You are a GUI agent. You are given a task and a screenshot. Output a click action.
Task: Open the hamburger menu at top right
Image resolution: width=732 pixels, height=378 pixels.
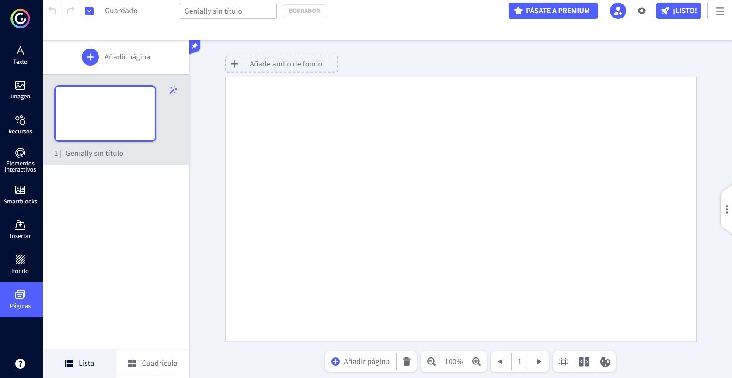720,11
